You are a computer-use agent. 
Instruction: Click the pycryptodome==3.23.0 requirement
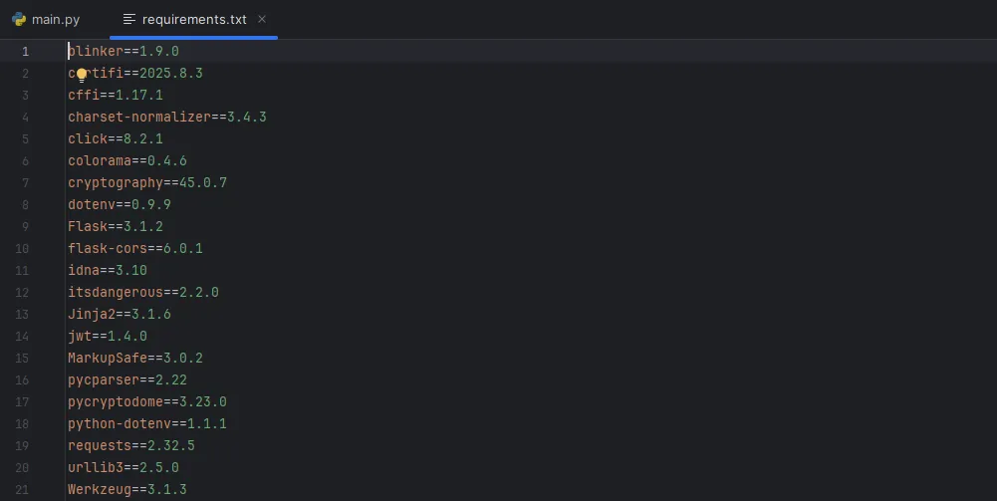tap(146, 402)
